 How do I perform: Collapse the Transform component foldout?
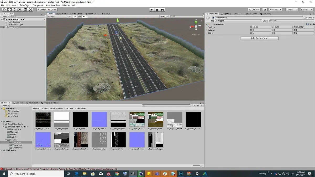(207, 24)
